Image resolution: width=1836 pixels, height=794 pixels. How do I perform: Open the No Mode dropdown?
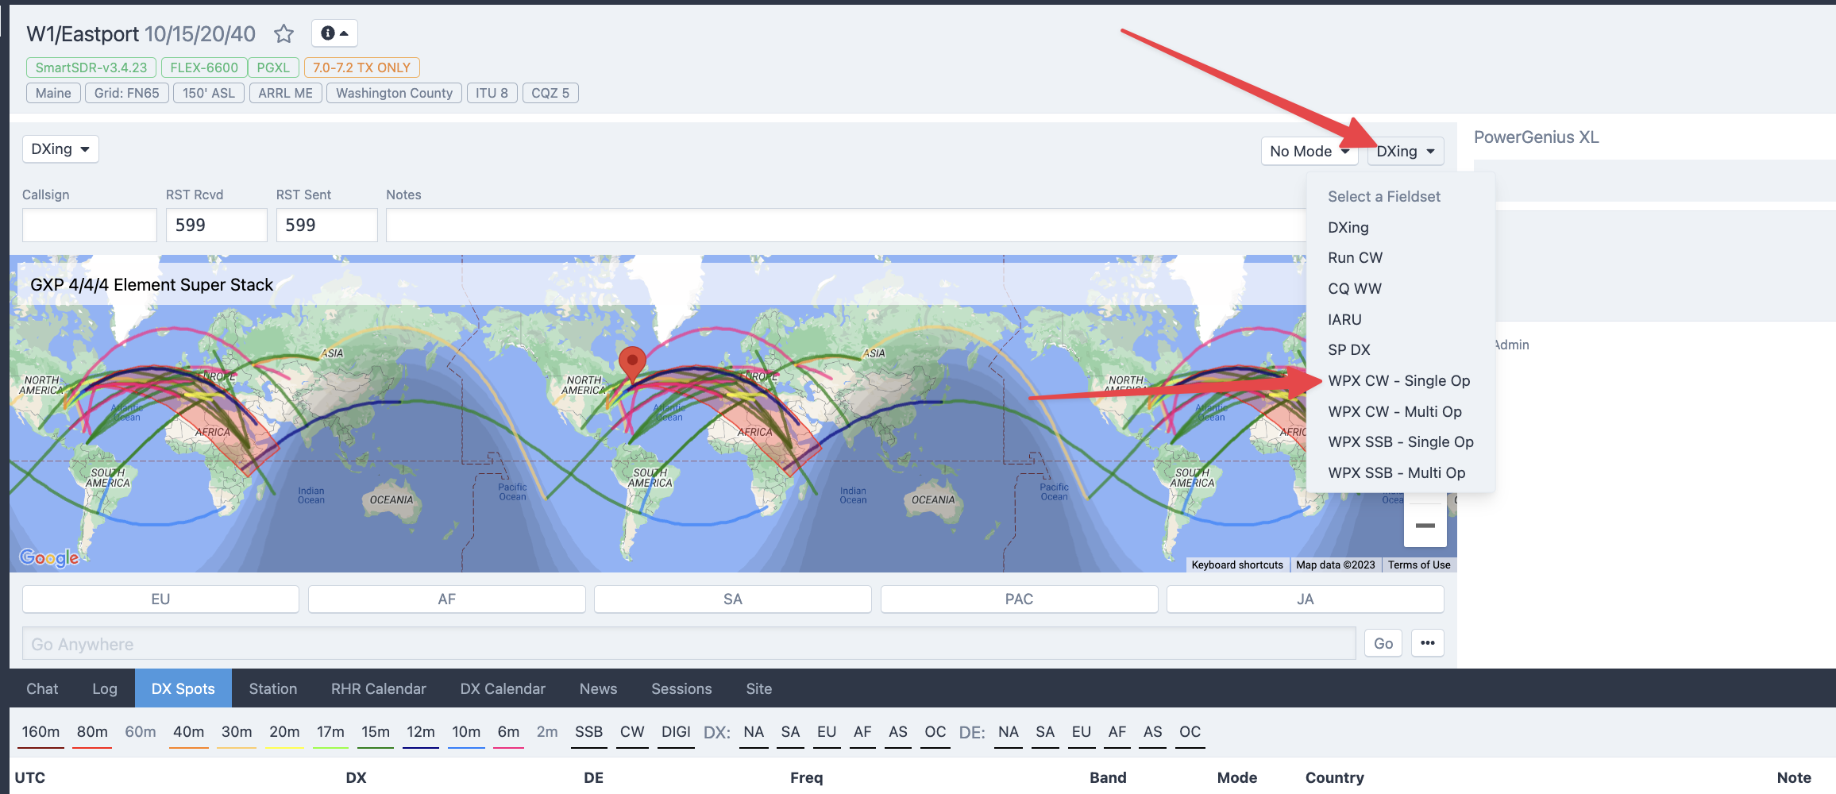point(1309,151)
